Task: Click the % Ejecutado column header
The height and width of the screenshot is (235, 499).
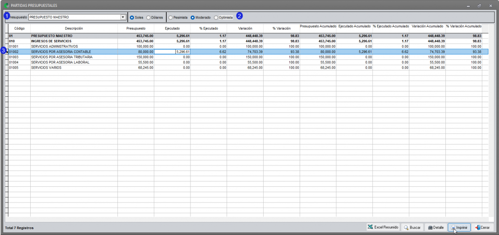Action: click(x=209, y=28)
